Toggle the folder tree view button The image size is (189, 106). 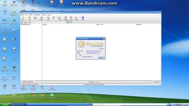point(68,22)
